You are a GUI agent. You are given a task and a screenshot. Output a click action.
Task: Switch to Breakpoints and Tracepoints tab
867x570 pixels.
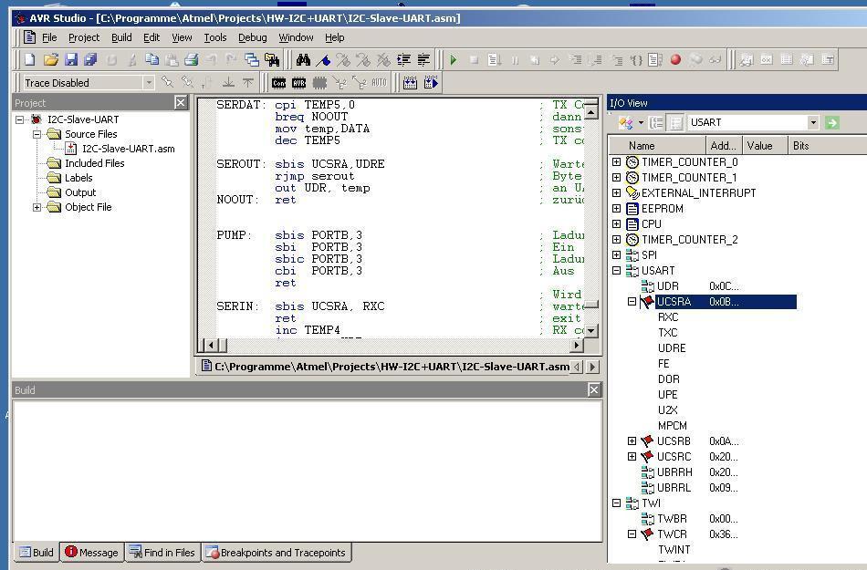pyautogui.click(x=277, y=553)
